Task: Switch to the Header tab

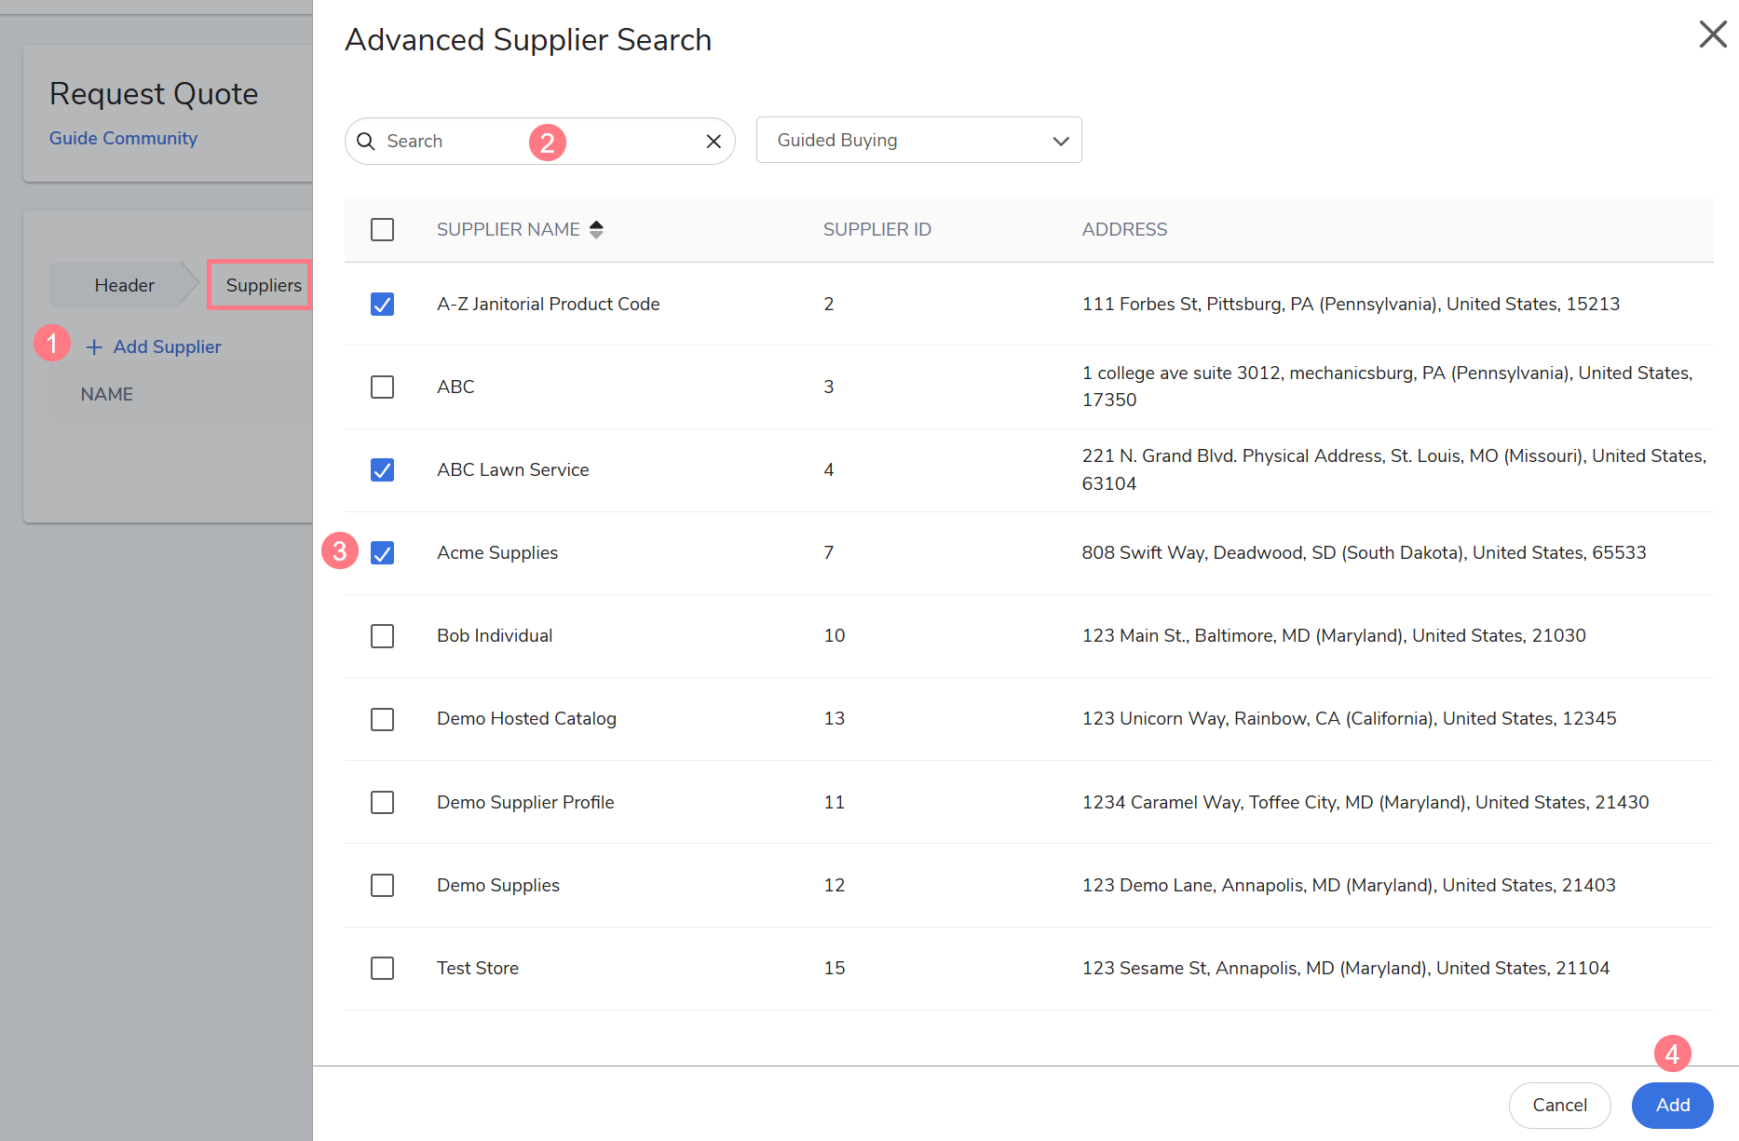Action: [x=124, y=285]
